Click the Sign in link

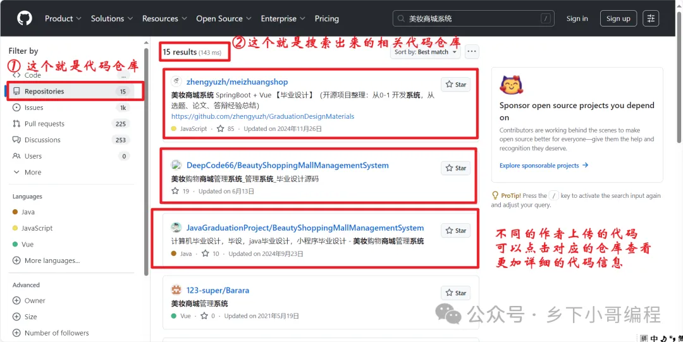pyautogui.click(x=577, y=18)
